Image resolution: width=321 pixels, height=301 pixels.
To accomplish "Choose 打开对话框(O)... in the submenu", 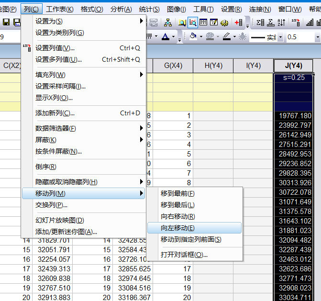I will [194, 255].
